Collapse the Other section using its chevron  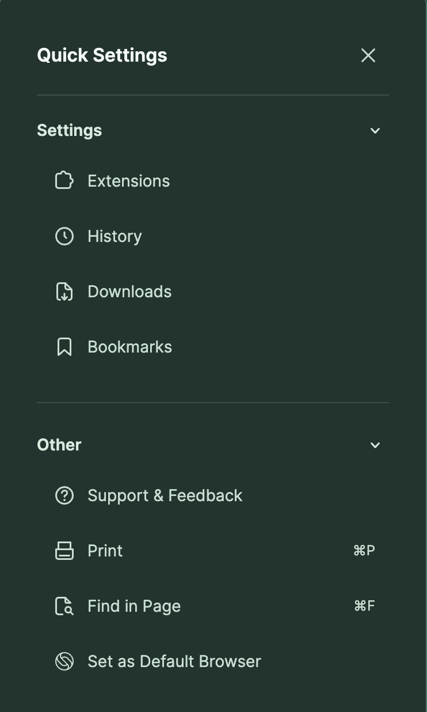pos(375,445)
